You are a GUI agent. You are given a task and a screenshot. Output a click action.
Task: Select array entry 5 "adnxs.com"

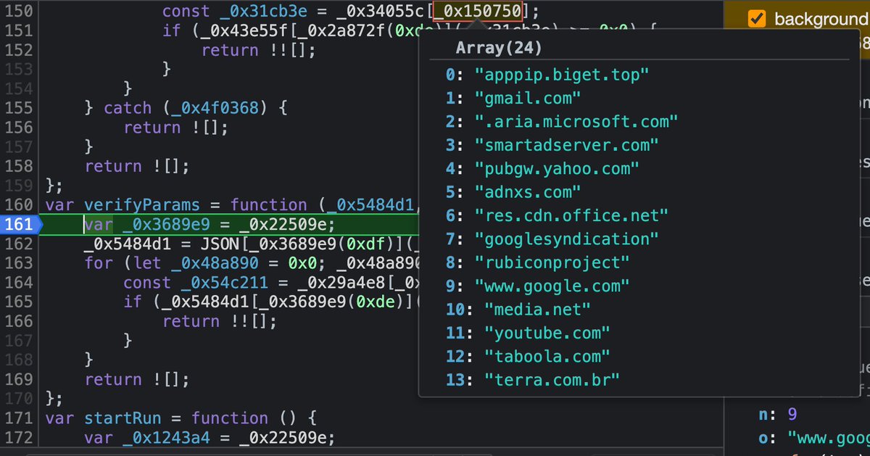513,192
